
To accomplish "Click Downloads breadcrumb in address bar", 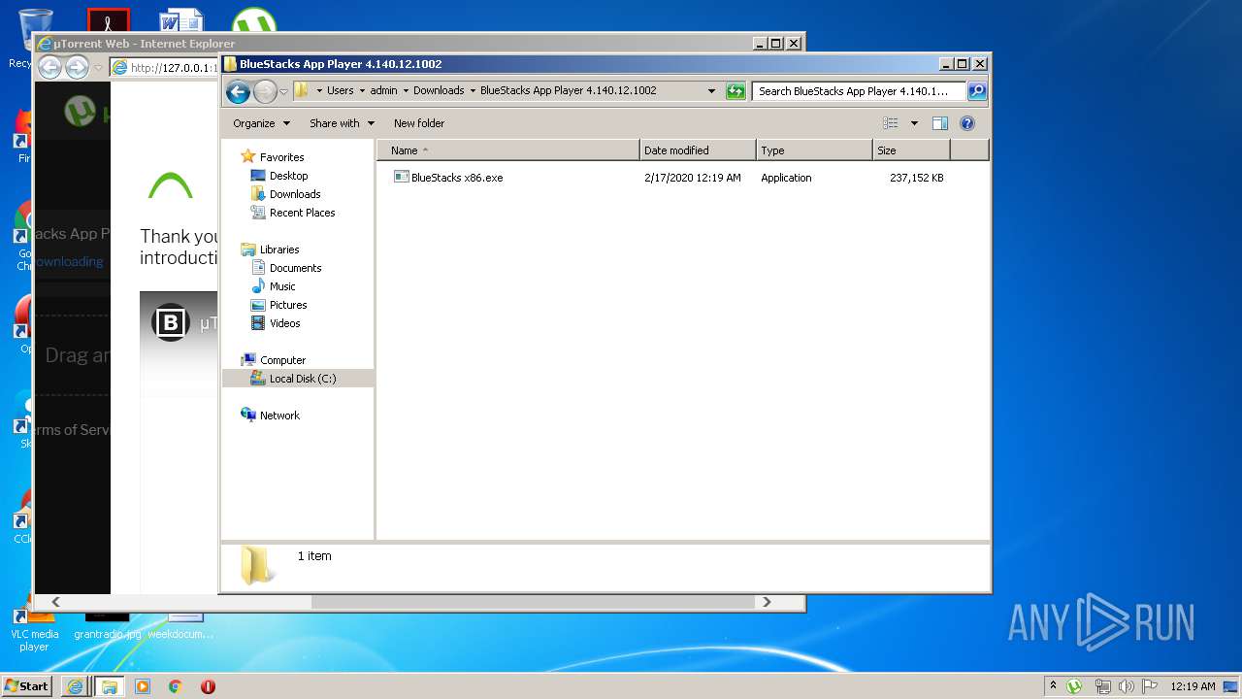I will coord(439,90).
